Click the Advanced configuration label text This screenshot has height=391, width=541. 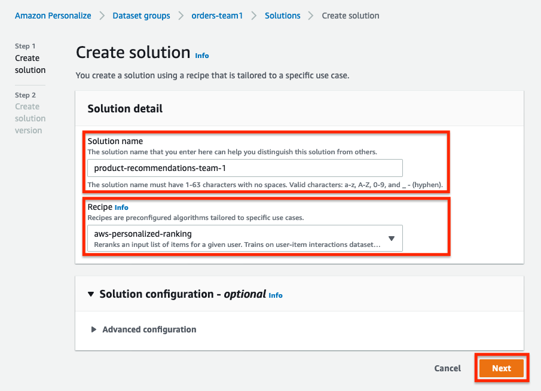(149, 329)
